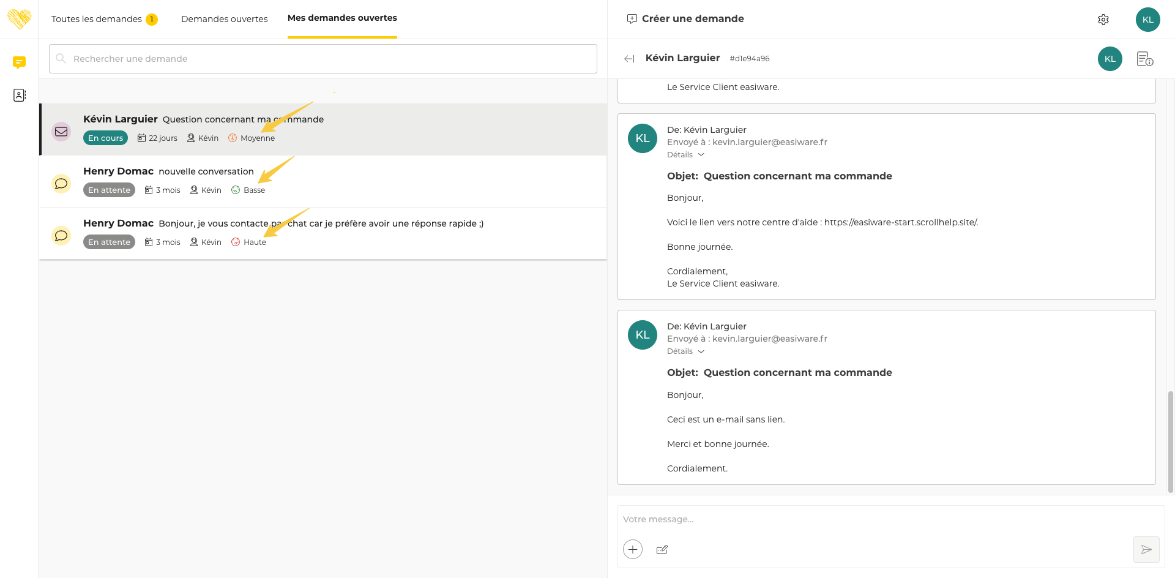Click Créer une demande button
Viewport: 1175px width, 578px height.
[685, 19]
